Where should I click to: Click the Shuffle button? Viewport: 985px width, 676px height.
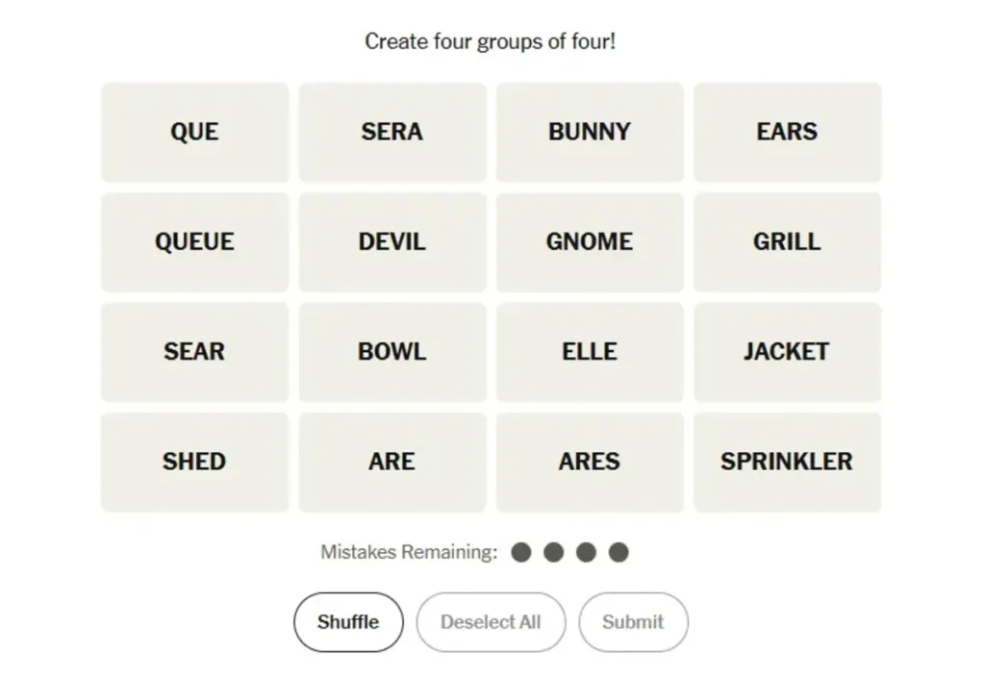[348, 622]
